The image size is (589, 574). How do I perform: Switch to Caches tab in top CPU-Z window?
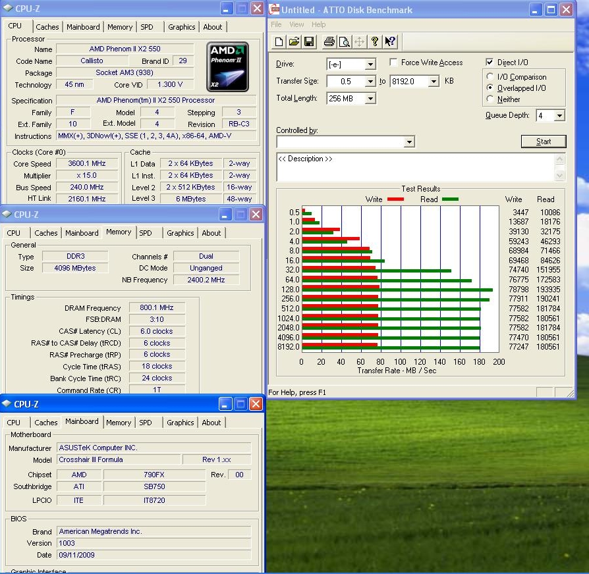[47, 27]
